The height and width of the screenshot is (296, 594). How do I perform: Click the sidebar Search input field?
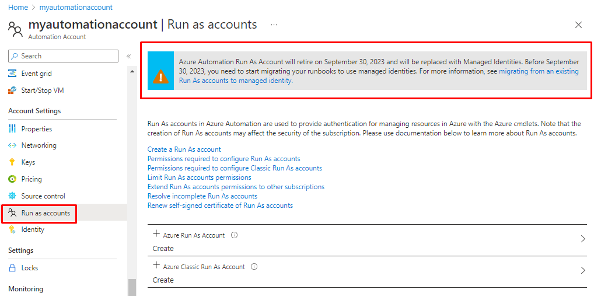tap(64, 56)
